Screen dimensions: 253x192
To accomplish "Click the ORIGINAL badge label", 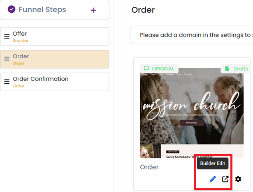I will 163,69.
